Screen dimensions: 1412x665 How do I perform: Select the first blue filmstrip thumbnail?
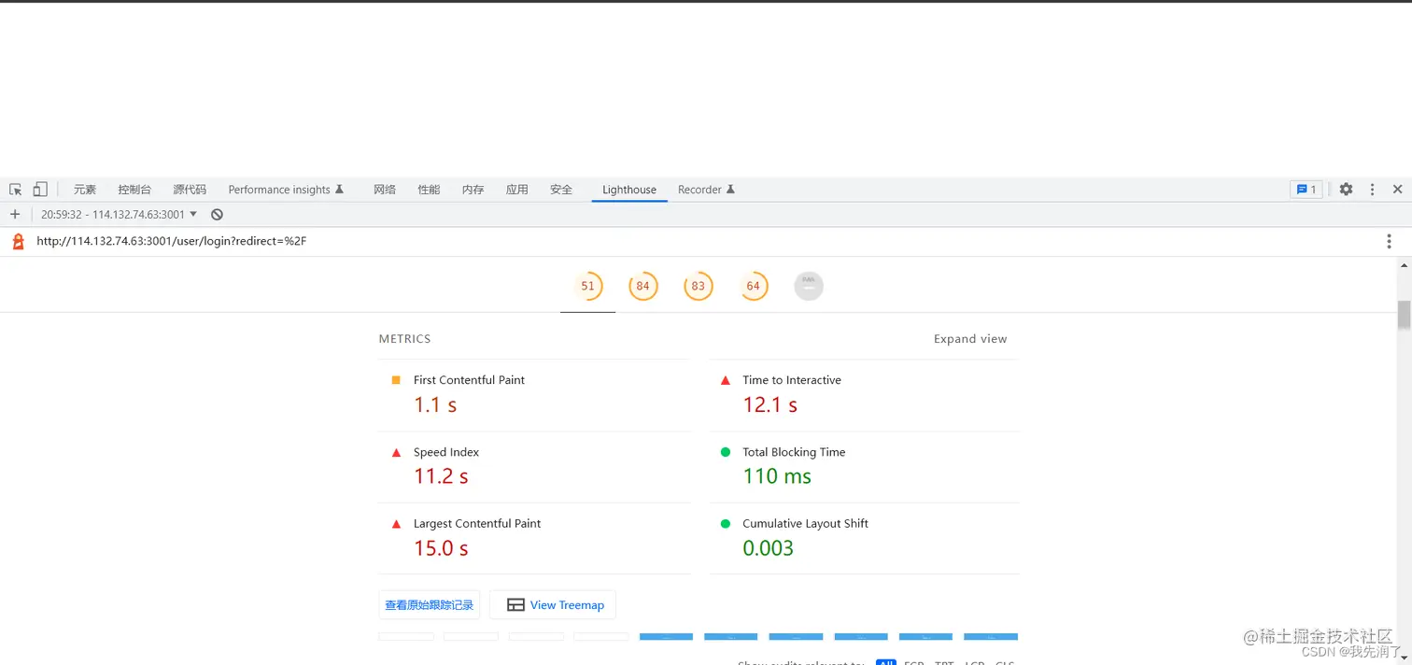coord(666,637)
